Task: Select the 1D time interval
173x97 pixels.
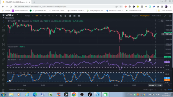Action: tap(49, 16)
